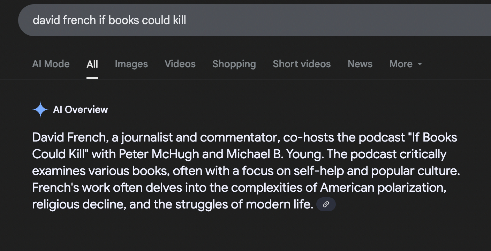Click the name "Michael B. Young" in the overview

[x=274, y=154]
